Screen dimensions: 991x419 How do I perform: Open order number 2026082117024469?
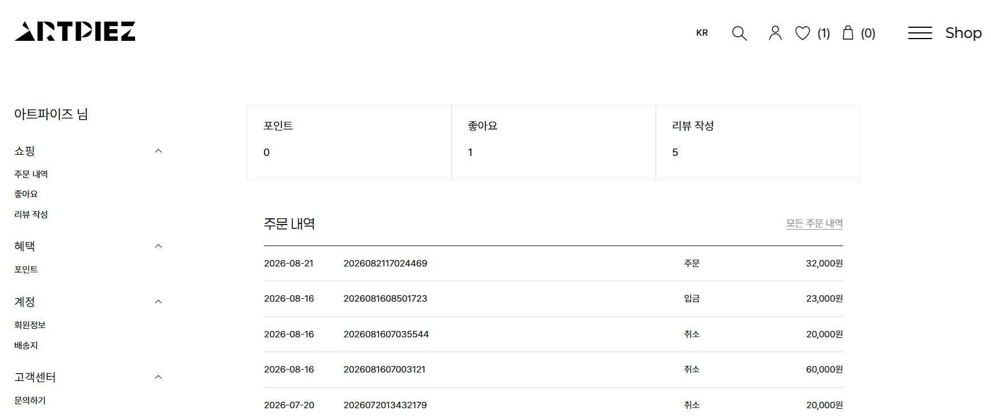coord(385,263)
